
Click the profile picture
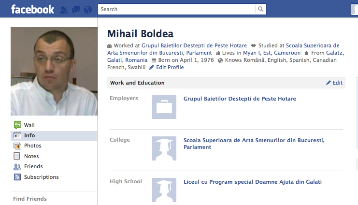click(x=54, y=71)
